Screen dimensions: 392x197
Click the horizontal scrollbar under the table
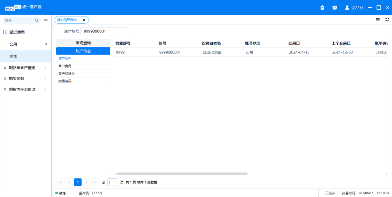pos(182,174)
